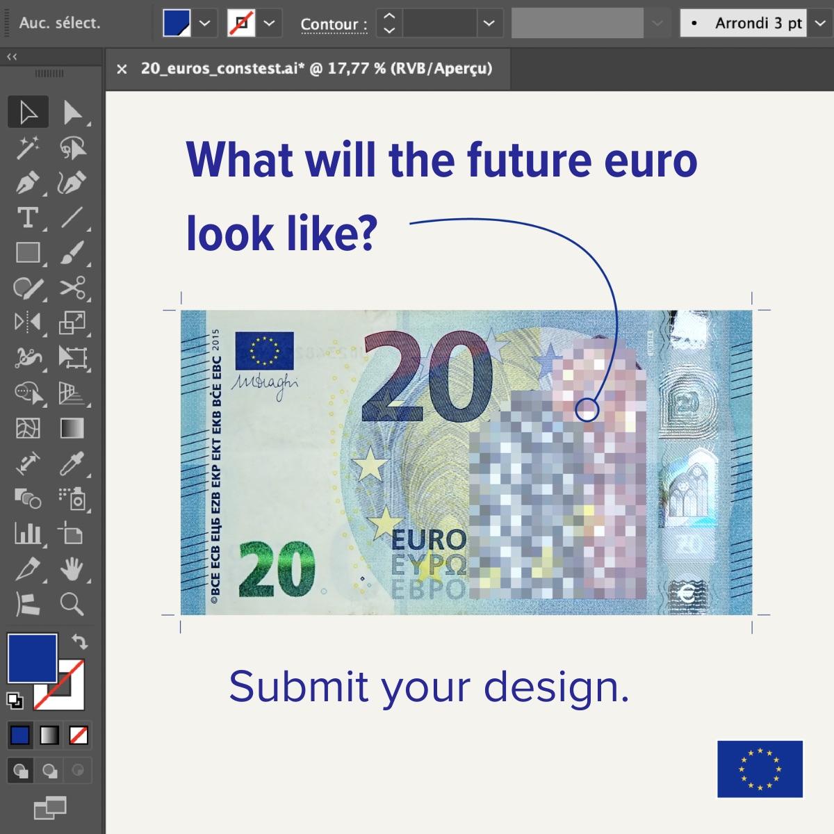This screenshot has width=834, height=834.
Task: Select the Hand tool
Action: (x=72, y=569)
